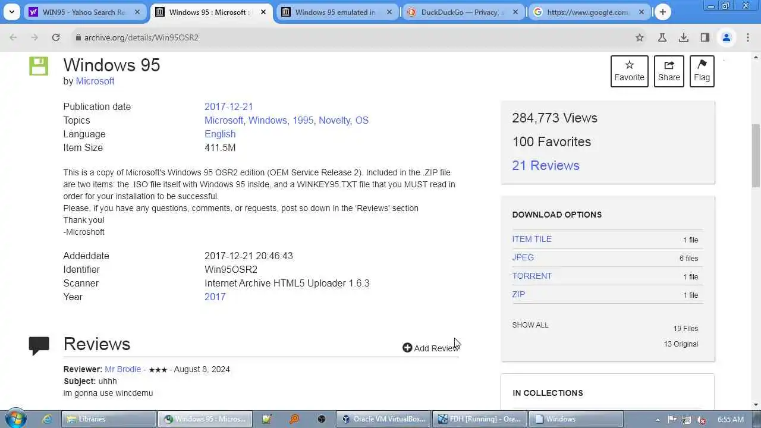
Task: Open the Windows text file taskbar item
Action: [576, 419]
